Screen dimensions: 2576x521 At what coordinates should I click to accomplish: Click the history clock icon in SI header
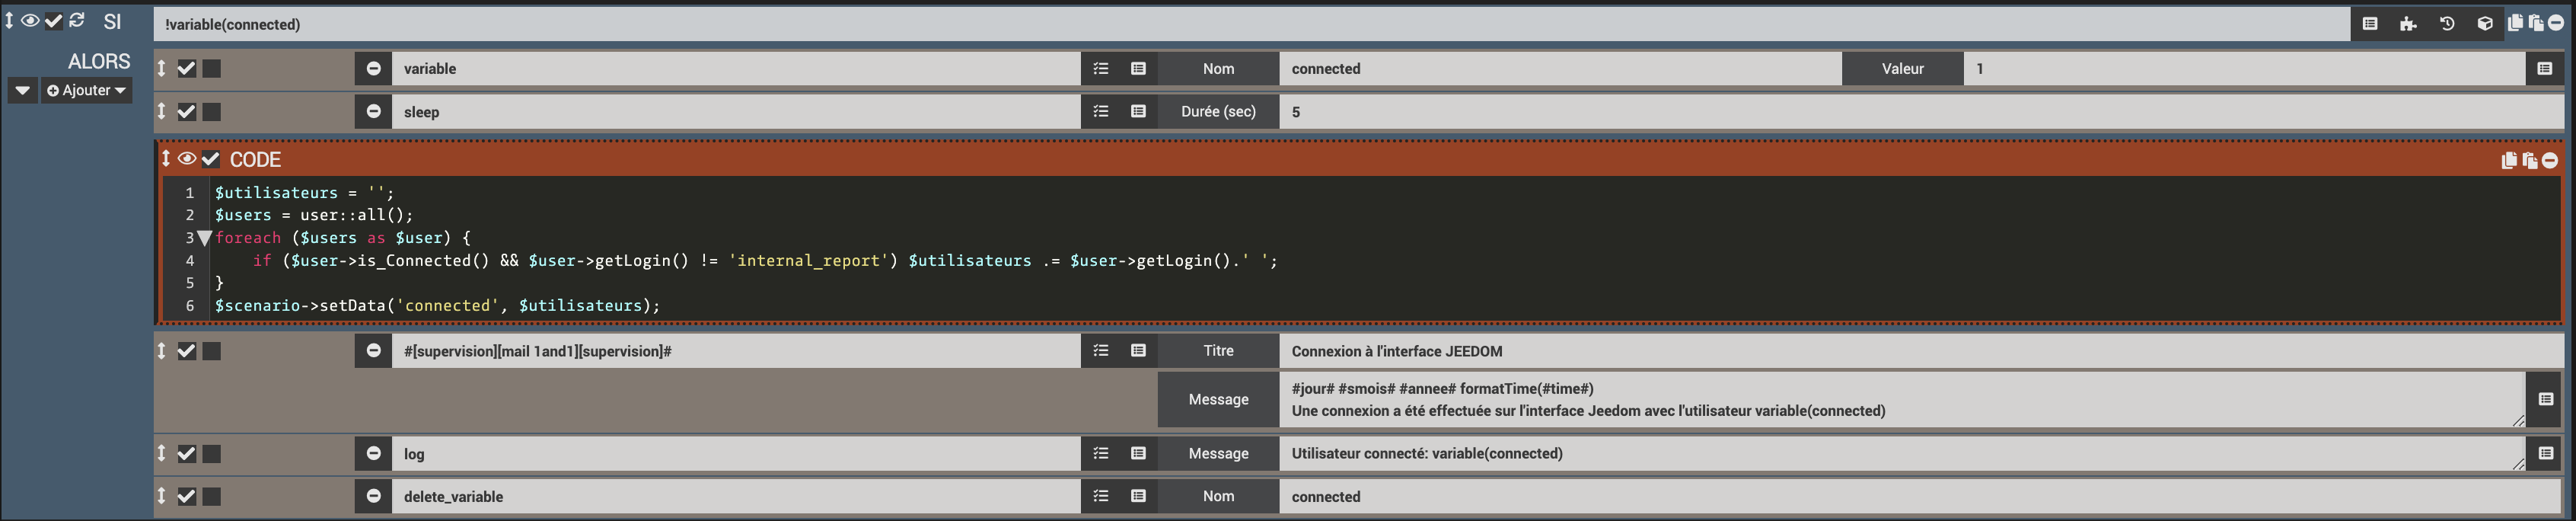[x=2447, y=24]
